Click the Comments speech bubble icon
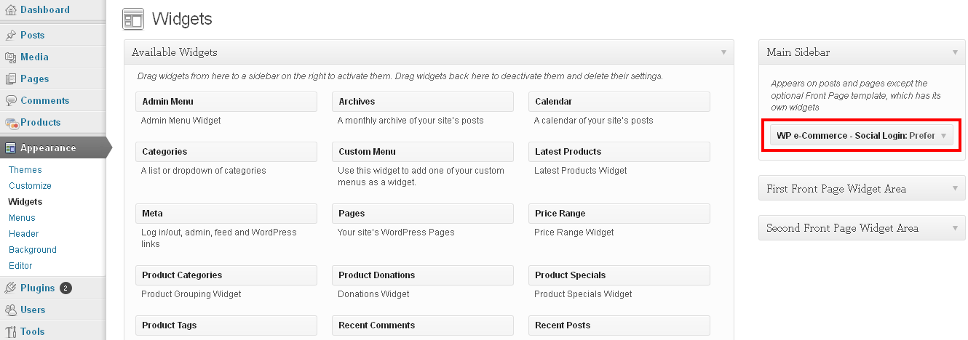The height and width of the screenshot is (340, 968). pyautogui.click(x=11, y=100)
